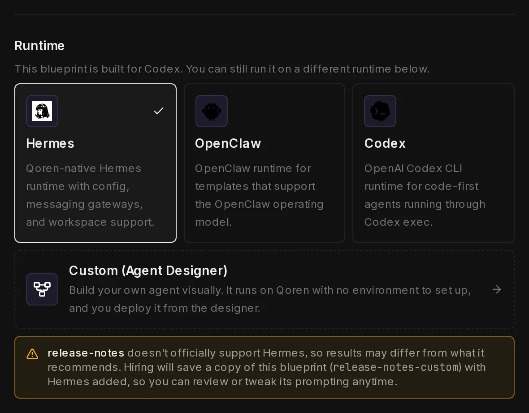The width and height of the screenshot is (529, 413).
Task: Click "Build your own agent visually" description
Action: tap(270, 299)
